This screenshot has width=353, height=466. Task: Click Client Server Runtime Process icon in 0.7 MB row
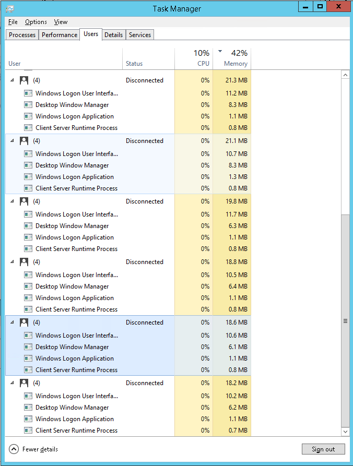coord(28,431)
